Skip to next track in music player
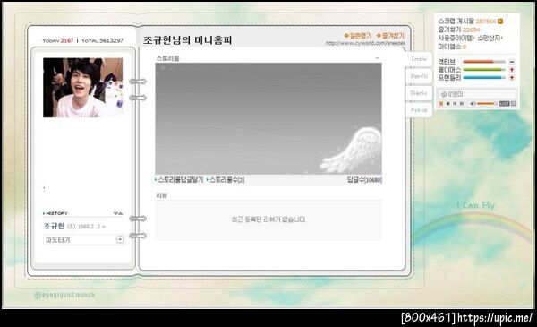 click(462, 103)
